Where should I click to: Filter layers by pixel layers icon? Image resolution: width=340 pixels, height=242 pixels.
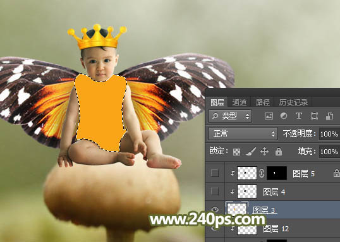pos(269,116)
